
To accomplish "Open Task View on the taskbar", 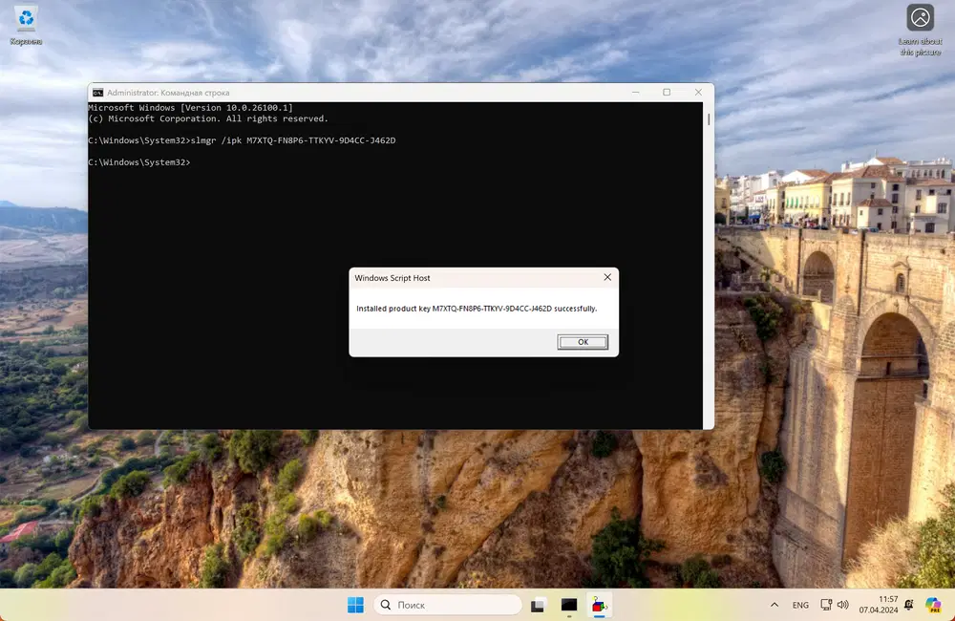I will click(537, 605).
